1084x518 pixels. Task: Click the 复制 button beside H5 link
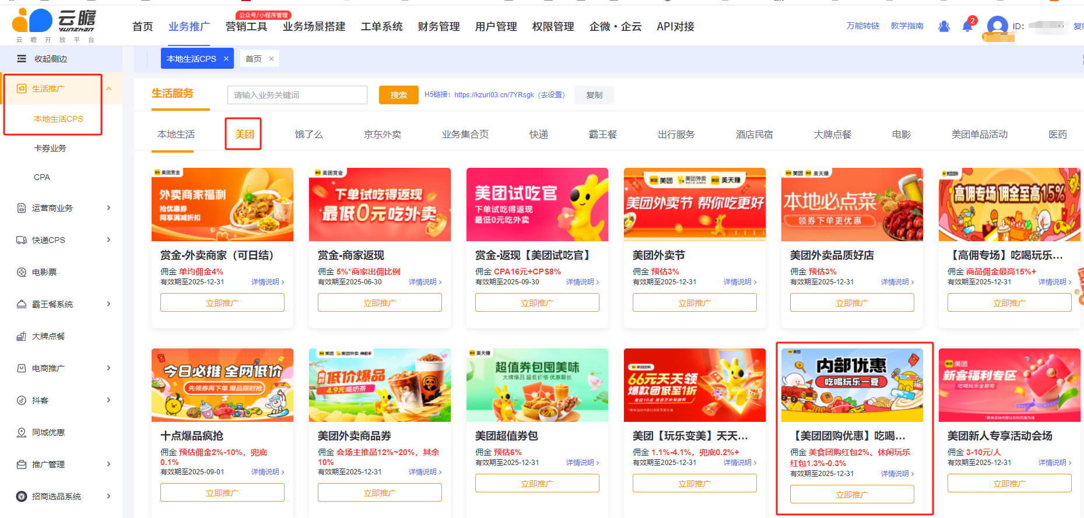(594, 95)
